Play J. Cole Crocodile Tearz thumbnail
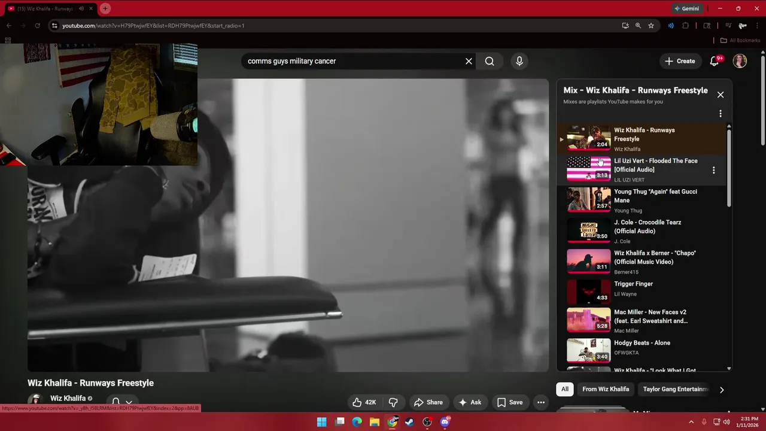Image resolution: width=766 pixels, height=431 pixels. click(589, 230)
